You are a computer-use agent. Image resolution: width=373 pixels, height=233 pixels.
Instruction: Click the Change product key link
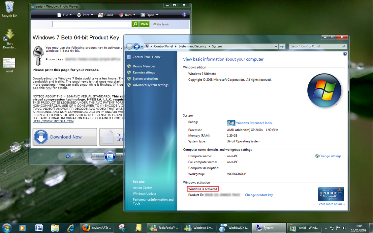(259, 195)
